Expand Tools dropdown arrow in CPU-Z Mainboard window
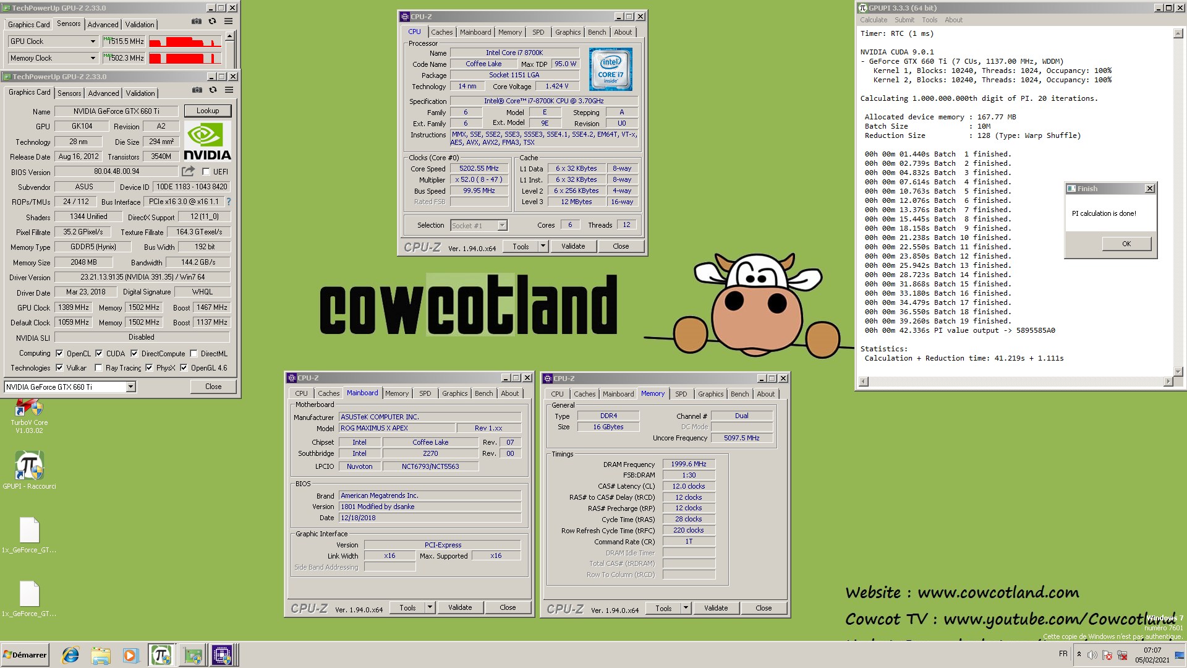This screenshot has height=668, width=1187. tap(430, 607)
